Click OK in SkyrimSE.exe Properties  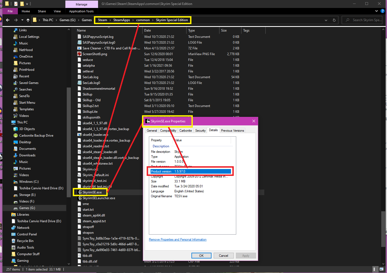coord(201,256)
